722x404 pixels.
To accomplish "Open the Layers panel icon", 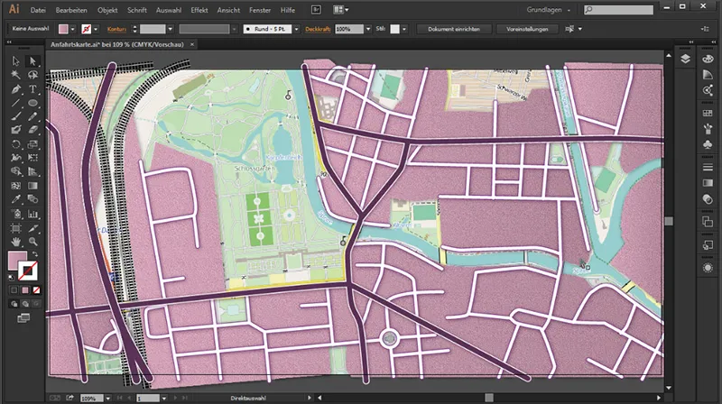I will [x=685, y=59].
